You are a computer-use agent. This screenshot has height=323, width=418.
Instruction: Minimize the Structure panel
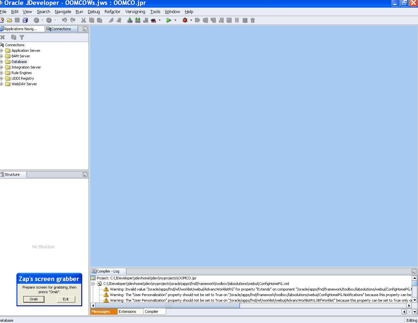(x=85, y=174)
